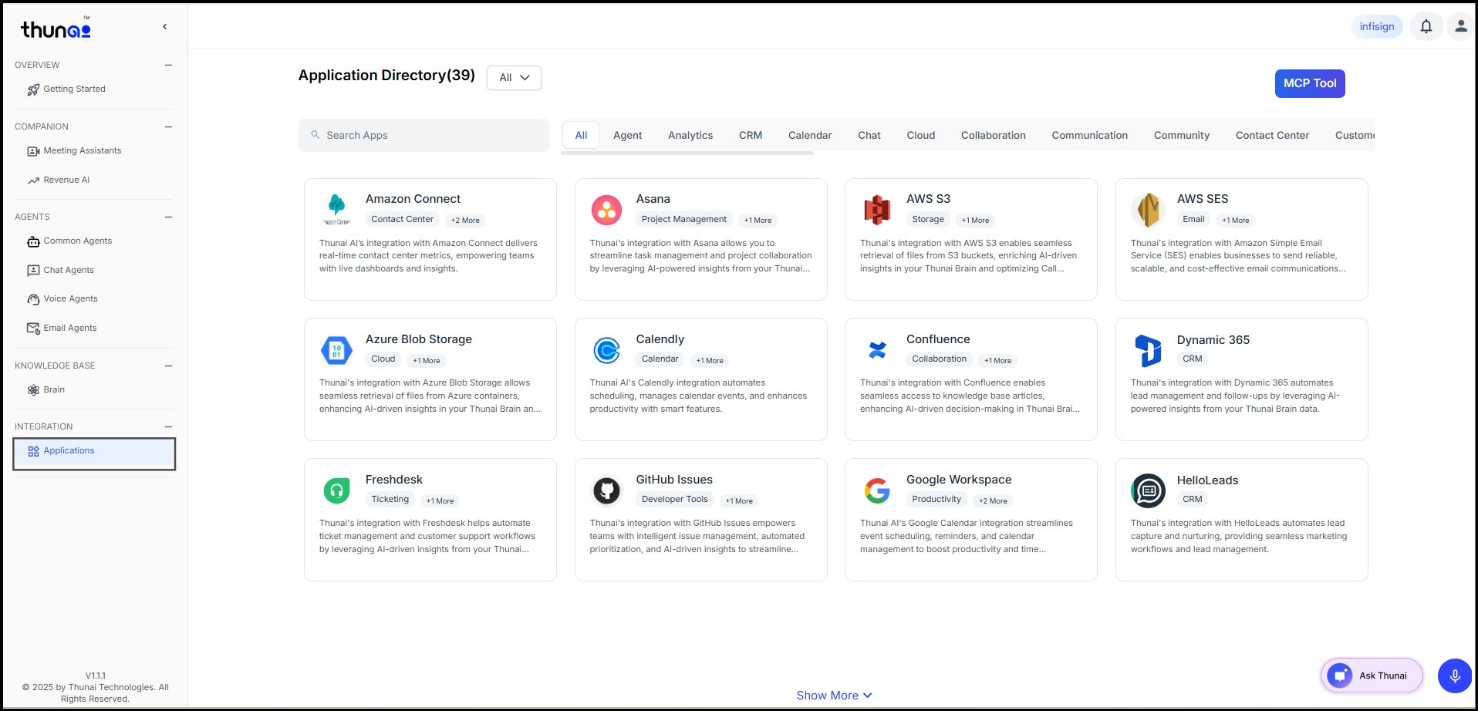Click the Calendly logo
The width and height of the screenshot is (1478, 711).
[x=606, y=350]
